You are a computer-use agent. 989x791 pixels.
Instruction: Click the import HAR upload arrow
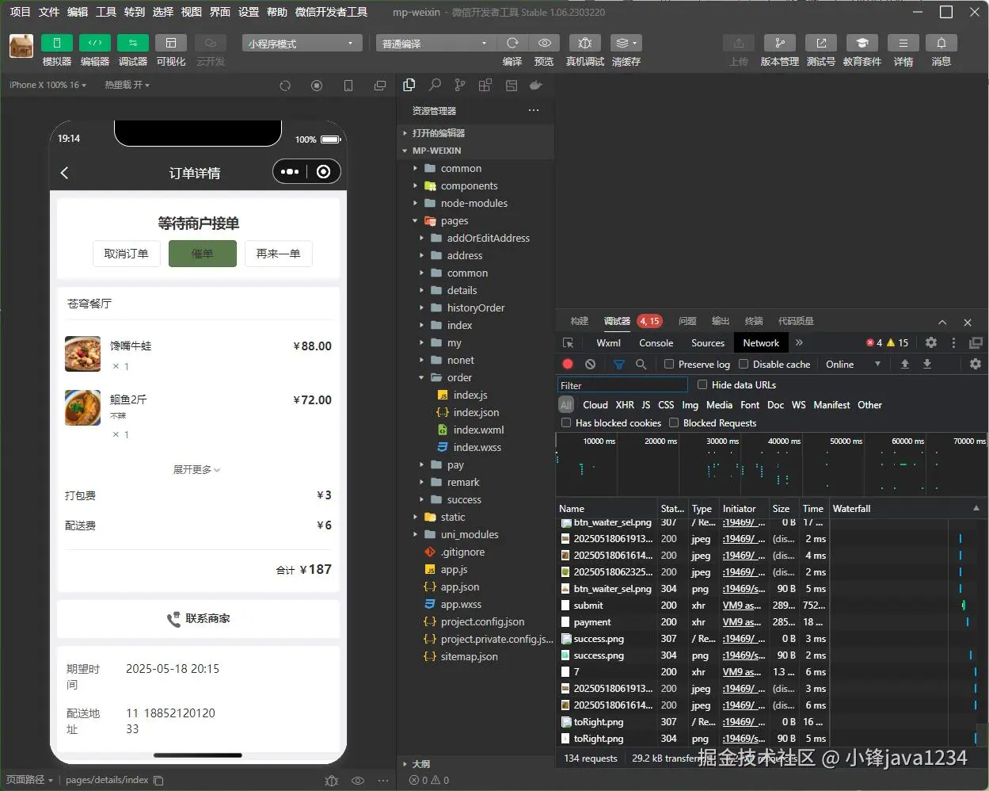(905, 364)
